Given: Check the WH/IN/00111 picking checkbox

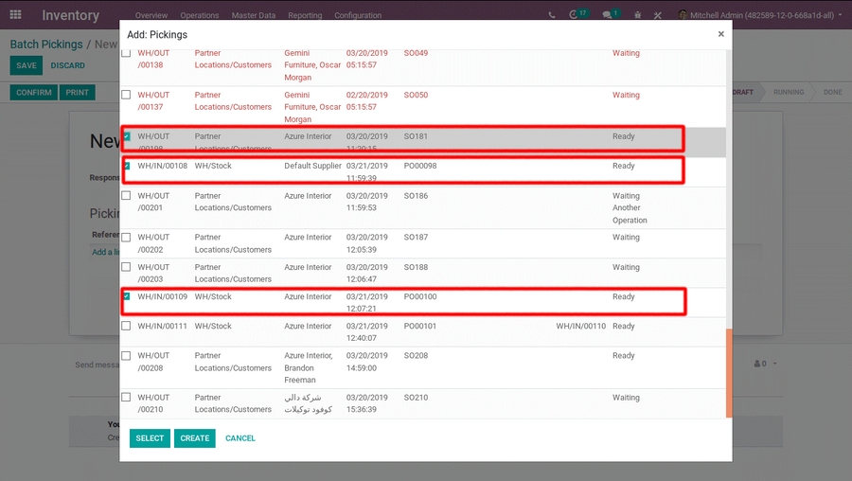Looking at the screenshot, I should pos(126,326).
